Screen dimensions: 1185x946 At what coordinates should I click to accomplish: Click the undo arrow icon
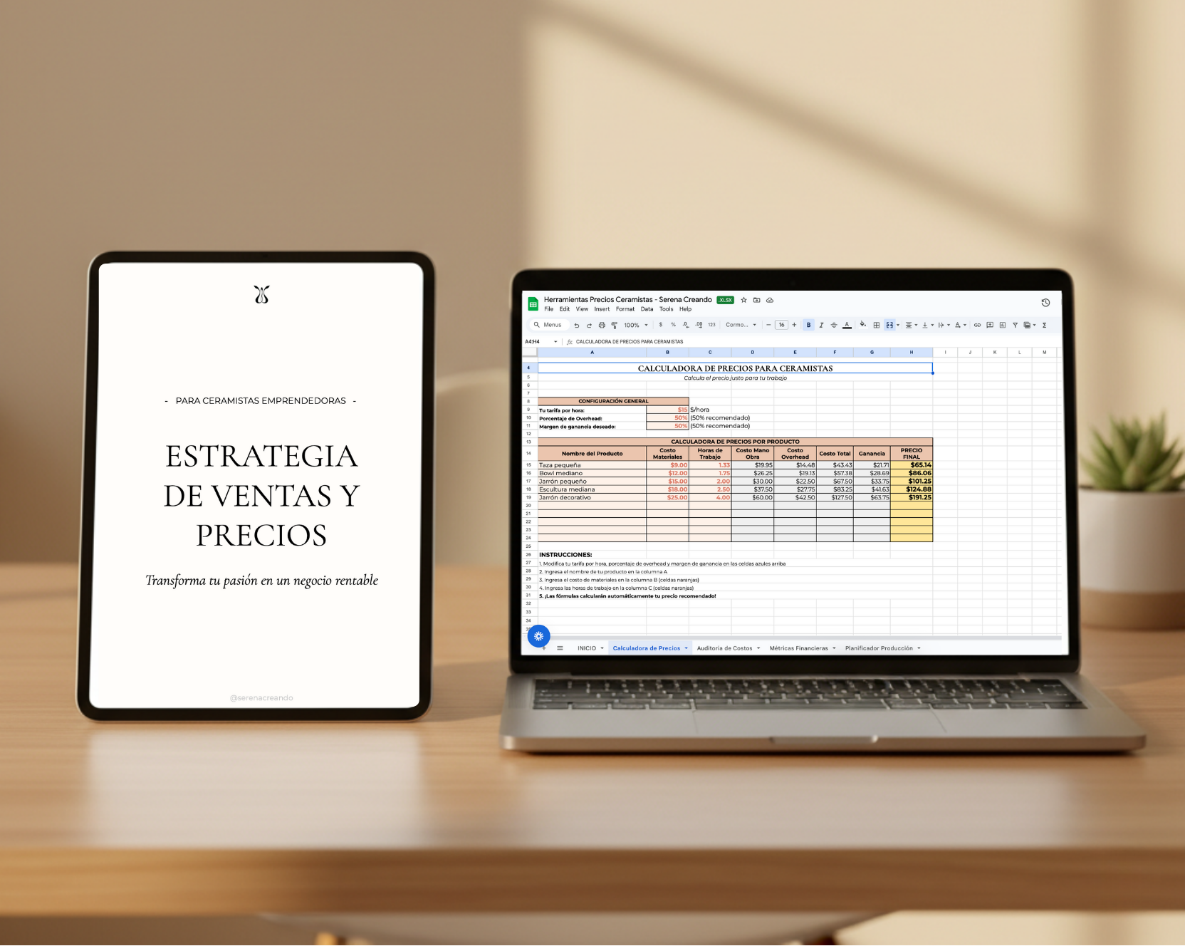(x=576, y=325)
